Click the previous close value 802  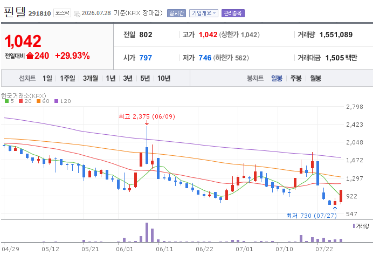[x=146, y=35]
